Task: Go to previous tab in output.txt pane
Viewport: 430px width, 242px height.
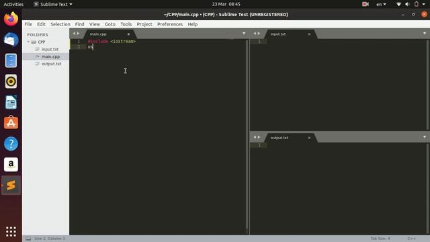Action: [x=255, y=137]
